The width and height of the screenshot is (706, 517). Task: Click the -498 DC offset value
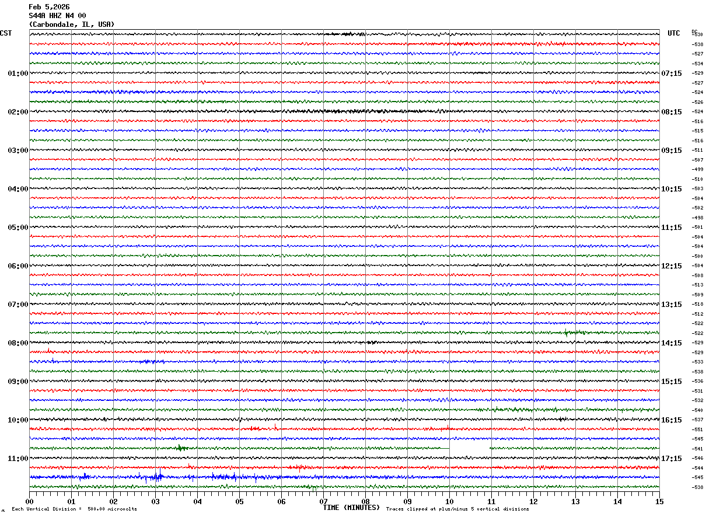698,218
